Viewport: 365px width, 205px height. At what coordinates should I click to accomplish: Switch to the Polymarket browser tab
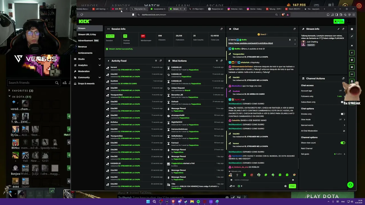pyautogui.click(x=139, y=9)
